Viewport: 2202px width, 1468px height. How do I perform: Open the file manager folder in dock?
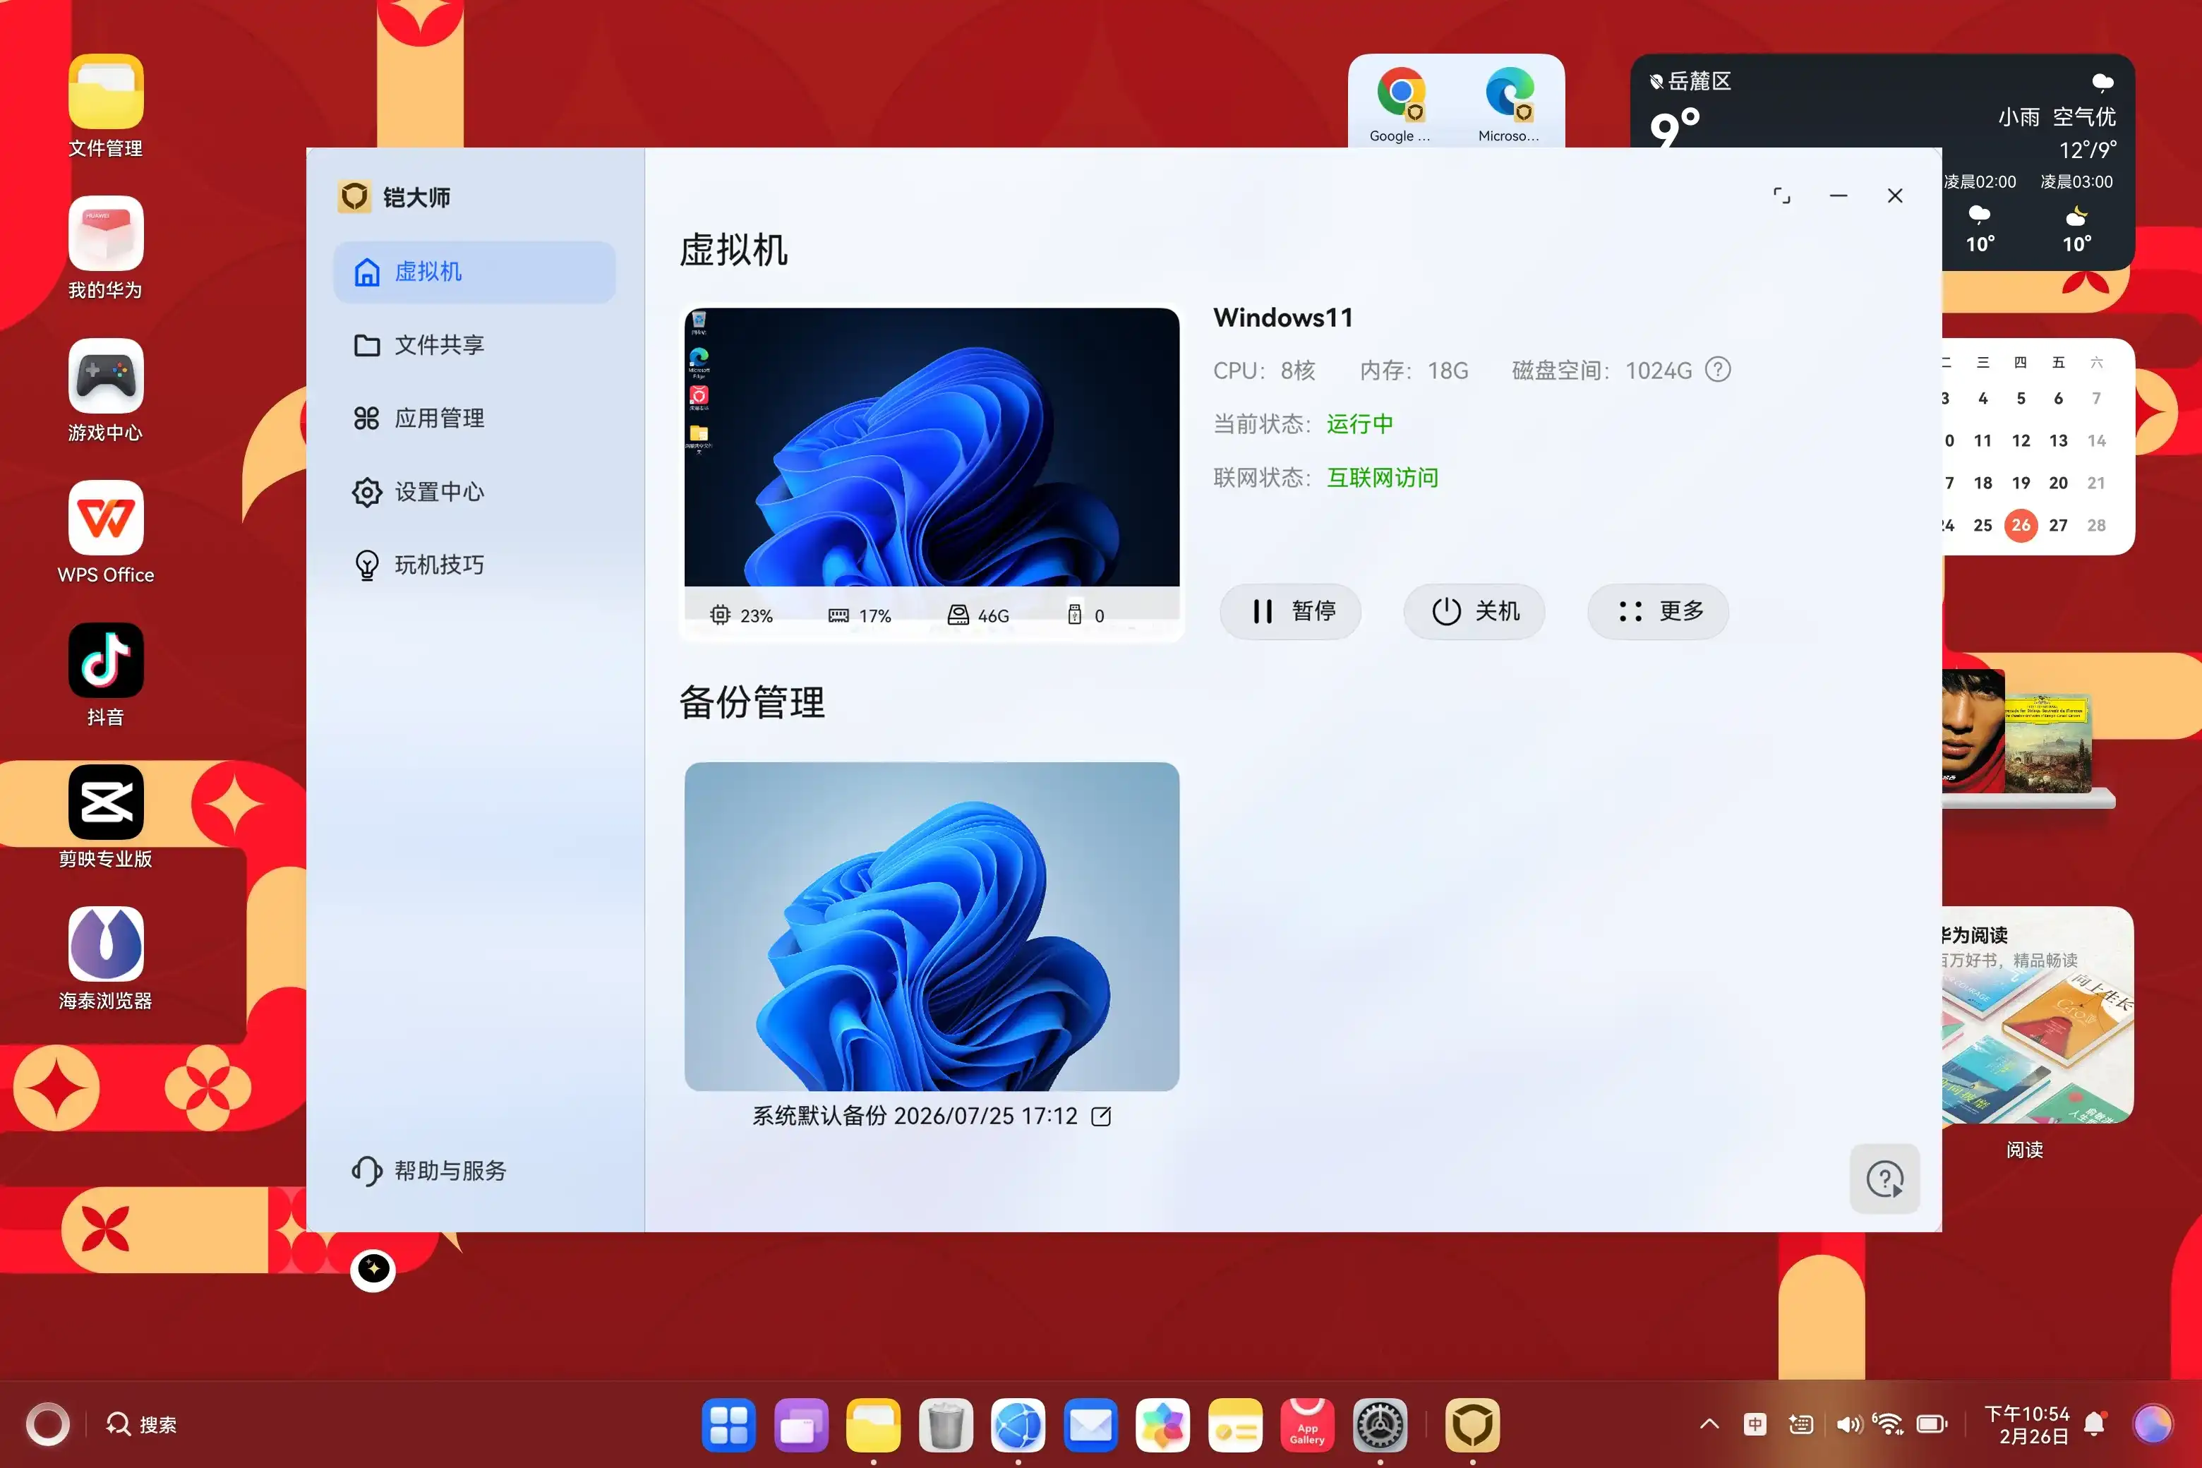point(874,1426)
